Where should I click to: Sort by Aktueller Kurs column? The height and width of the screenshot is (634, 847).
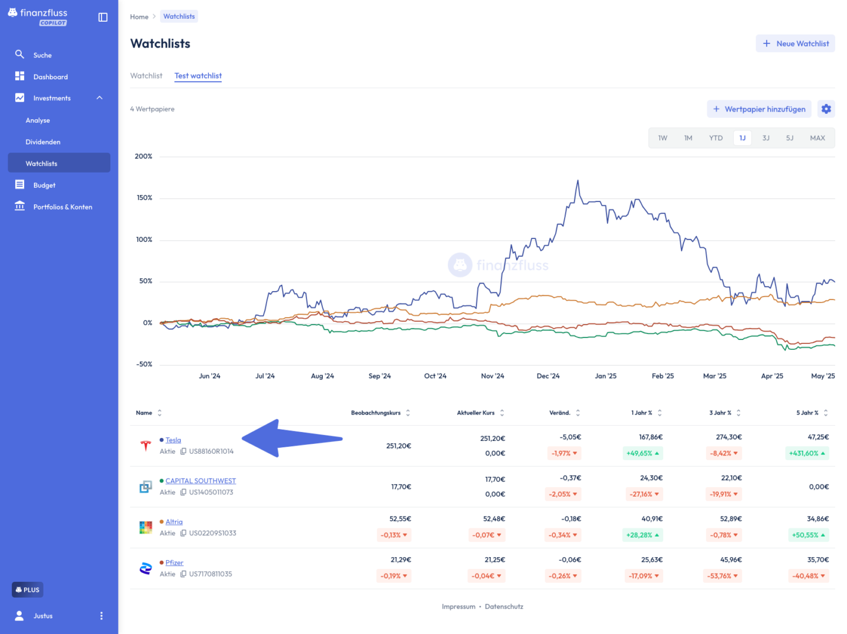click(x=481, y=413)
